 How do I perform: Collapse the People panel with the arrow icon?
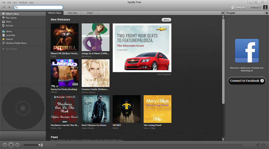click(x=223, y=13)
